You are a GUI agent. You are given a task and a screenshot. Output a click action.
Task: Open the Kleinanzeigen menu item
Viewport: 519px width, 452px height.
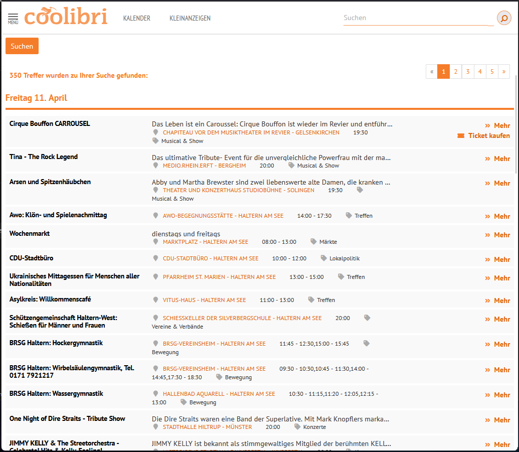pos(190,18)
